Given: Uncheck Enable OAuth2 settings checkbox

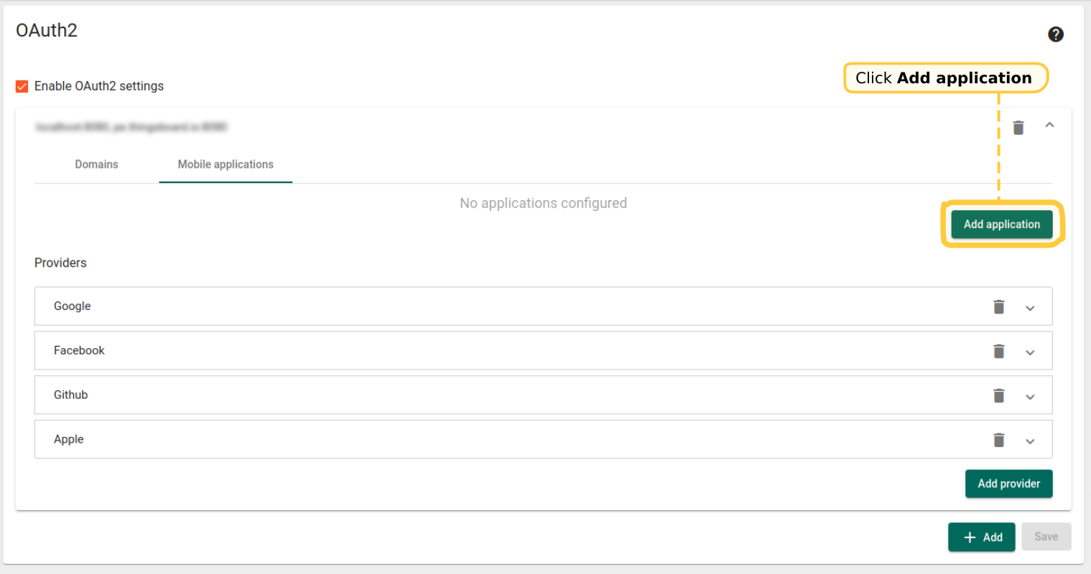Looking at the screenshot, I should pos(22,86).
